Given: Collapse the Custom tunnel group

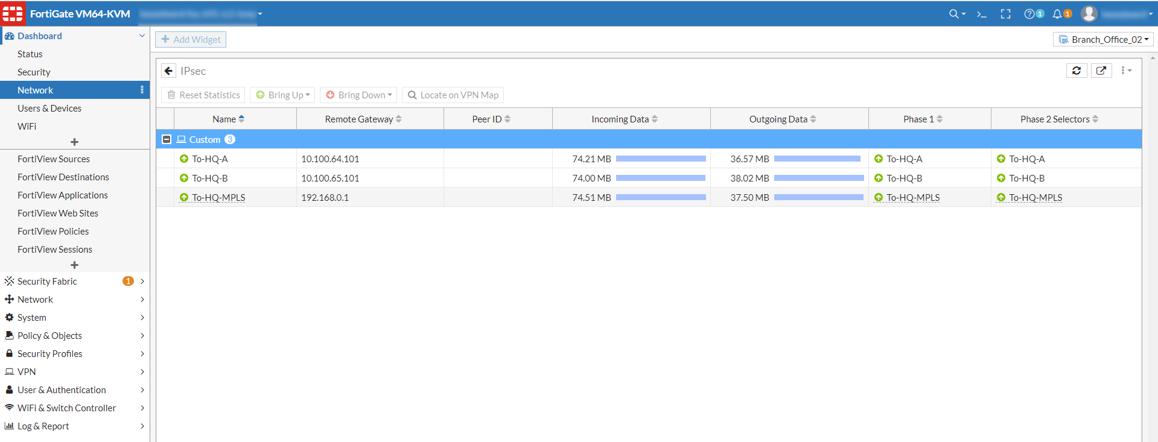Looking at the screenshot, I should coord(167,139).
